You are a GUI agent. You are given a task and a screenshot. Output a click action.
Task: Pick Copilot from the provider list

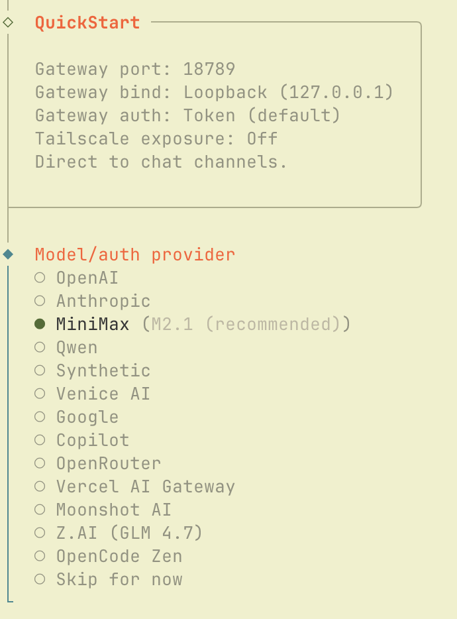point(40,440)
